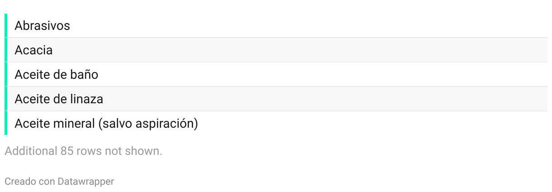The width and height of the screenshot is (552, 192).
Task: Click the word Datawrapper in the footer
Action: 86,182
